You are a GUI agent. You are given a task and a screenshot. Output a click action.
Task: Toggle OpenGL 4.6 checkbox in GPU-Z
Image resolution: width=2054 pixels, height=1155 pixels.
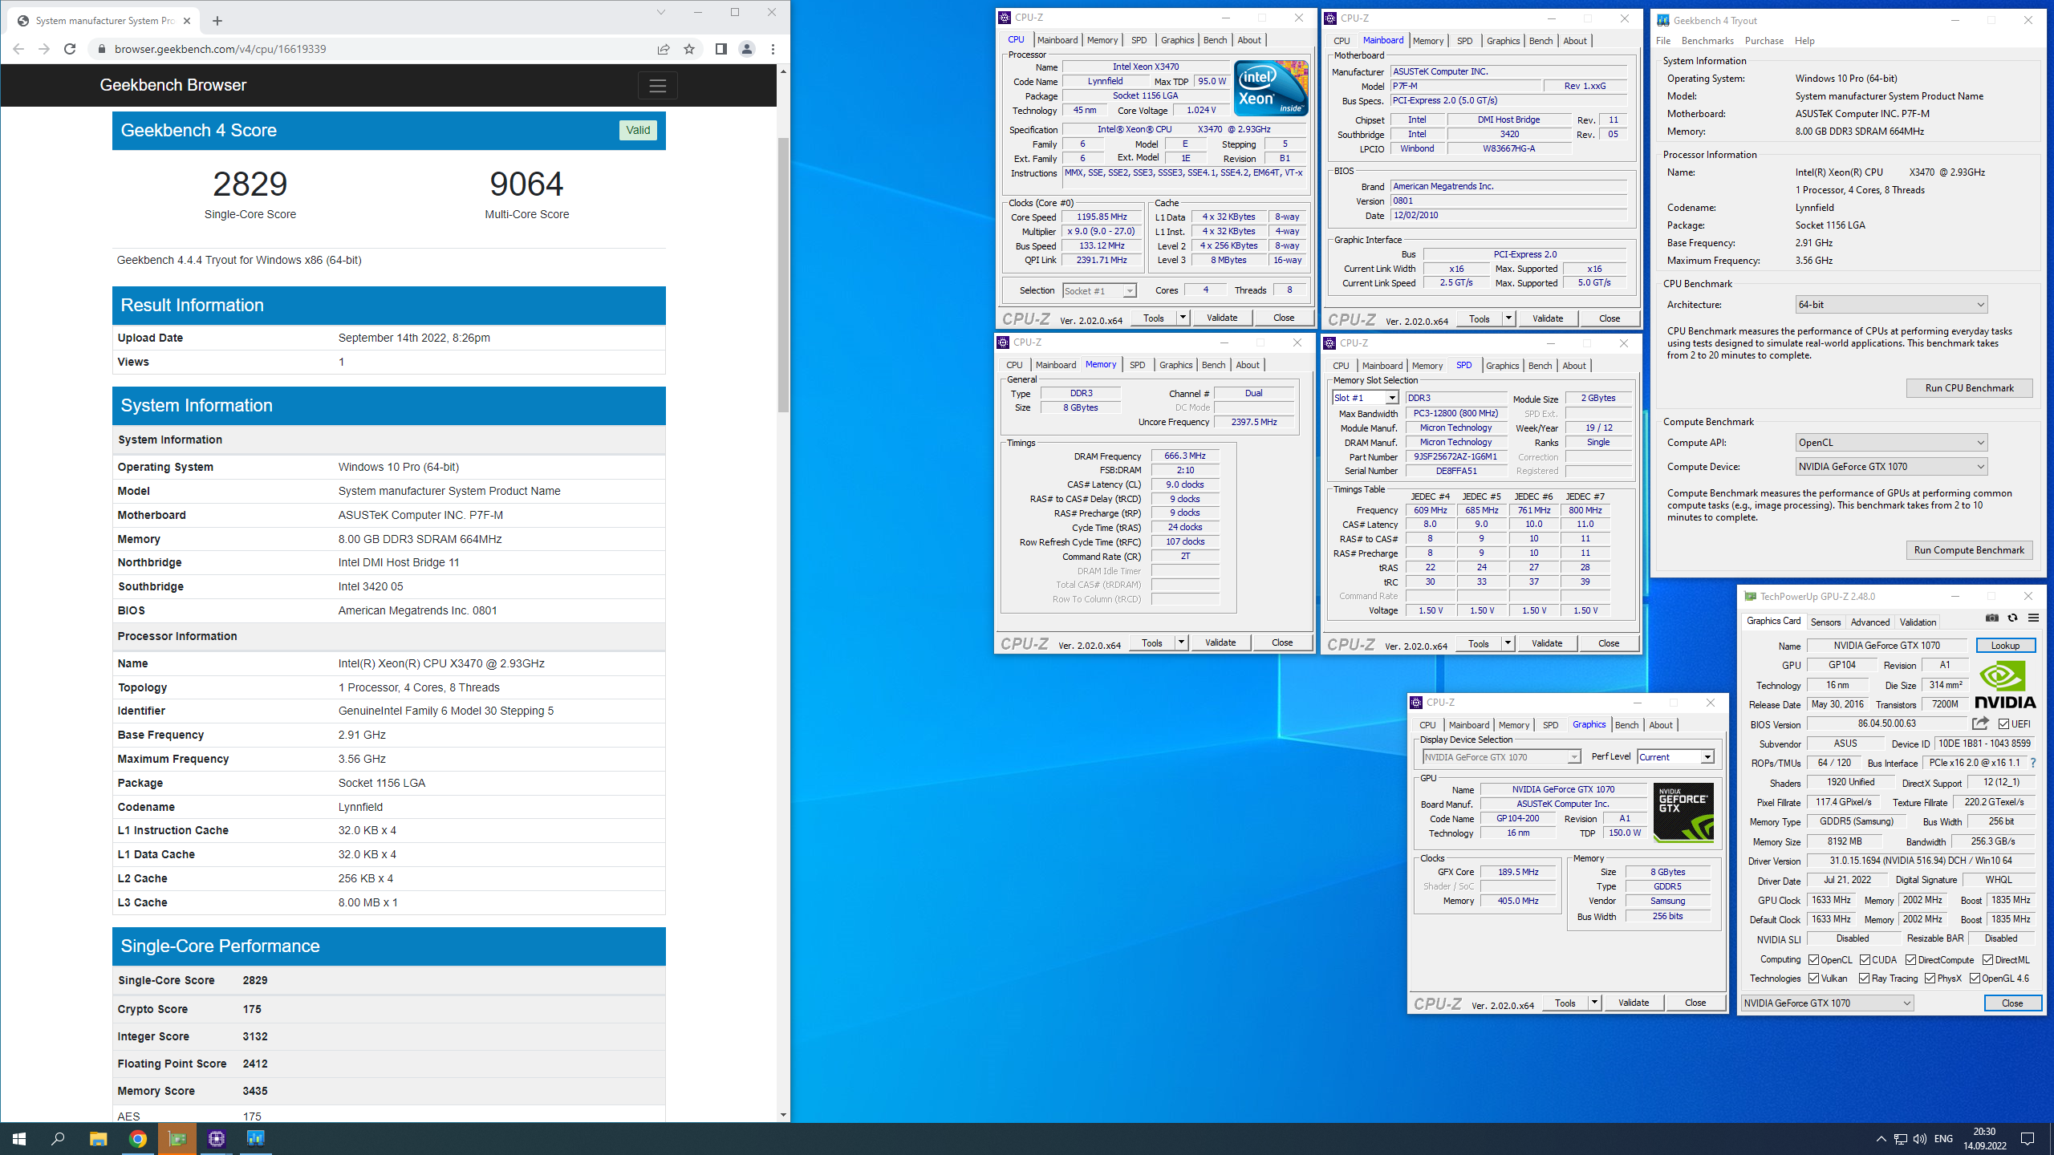(1975, 978)
